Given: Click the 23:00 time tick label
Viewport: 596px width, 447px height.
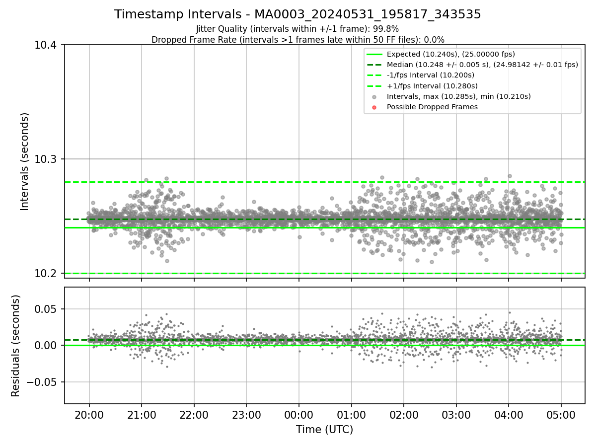Looking at the screenshot, I should [x=246, y=415].
